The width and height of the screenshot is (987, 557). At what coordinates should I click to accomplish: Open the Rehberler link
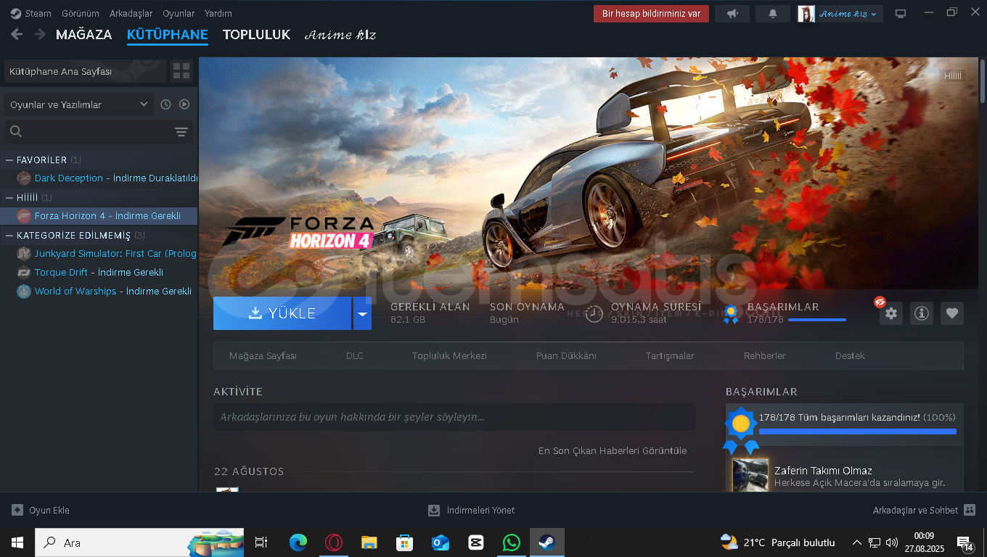click(765, 356)
